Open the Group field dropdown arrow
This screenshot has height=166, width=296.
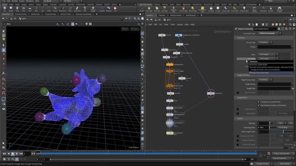pyautogui.click(x=292, y=47)
